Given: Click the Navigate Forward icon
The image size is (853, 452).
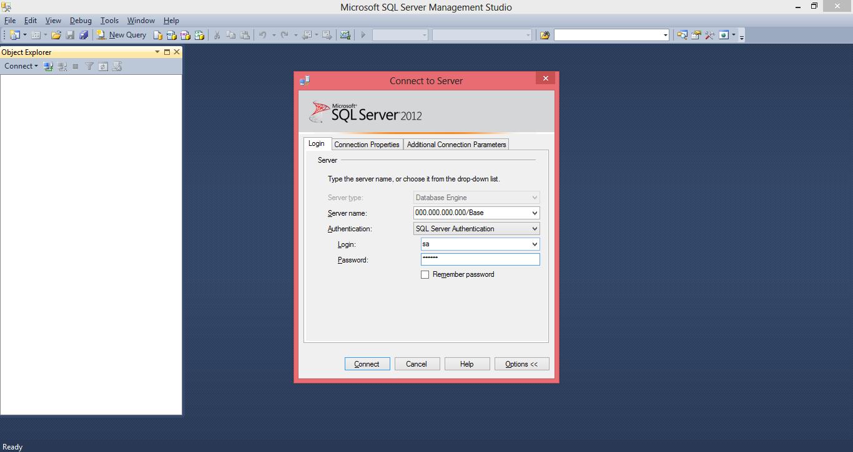Looking at the screenshot, I should pos(327,35).
